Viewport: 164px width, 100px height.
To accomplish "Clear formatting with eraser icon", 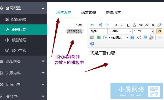I will click(x=160, y=25).
